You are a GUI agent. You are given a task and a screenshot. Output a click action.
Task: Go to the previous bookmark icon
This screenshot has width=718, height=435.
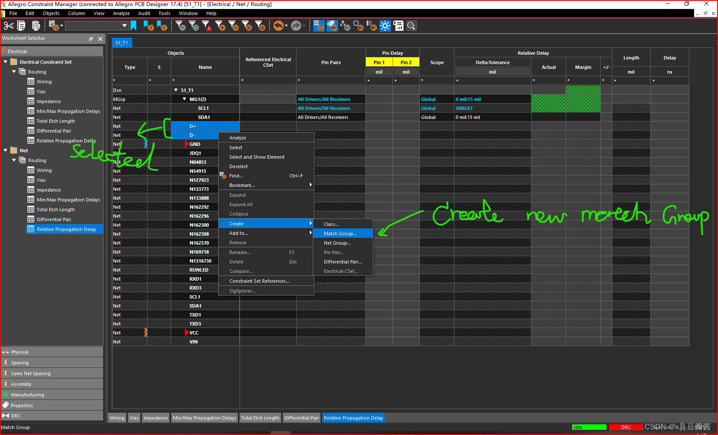pos(162,26)
